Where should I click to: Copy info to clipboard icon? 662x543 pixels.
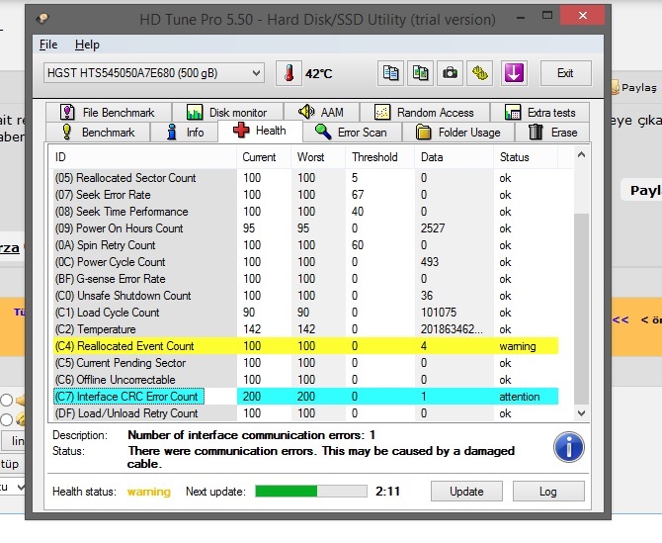390,73
